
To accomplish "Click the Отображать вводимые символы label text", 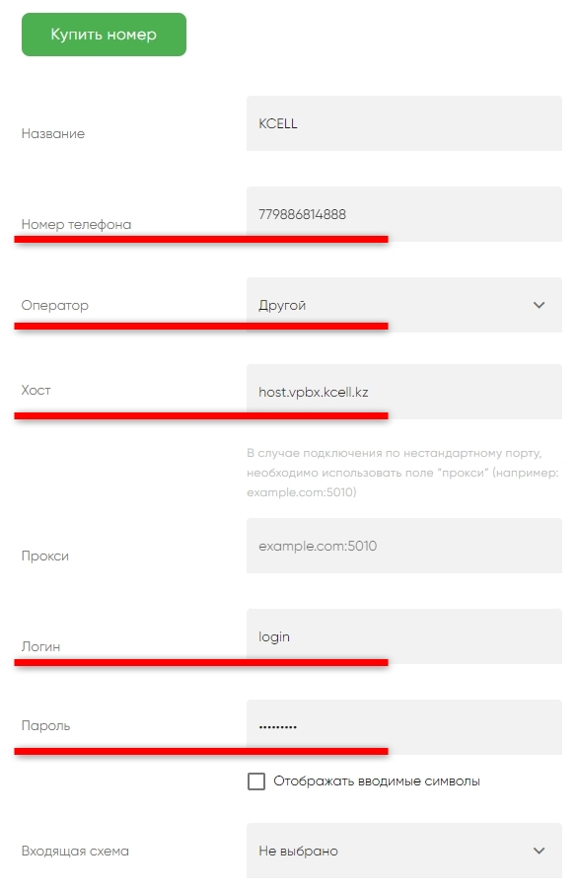I will (377, 781).
